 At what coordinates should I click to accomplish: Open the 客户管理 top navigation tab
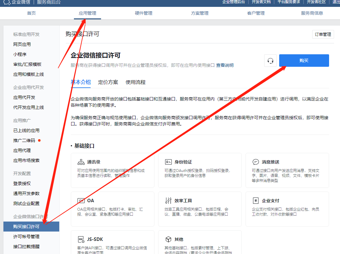pyautogui.click(x=256, y=13)
